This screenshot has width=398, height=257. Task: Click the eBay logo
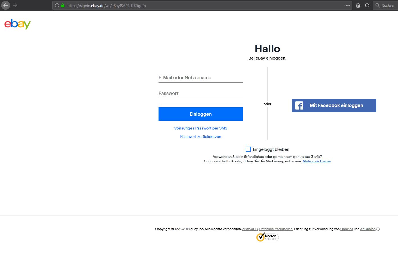(x=17, y=24)
